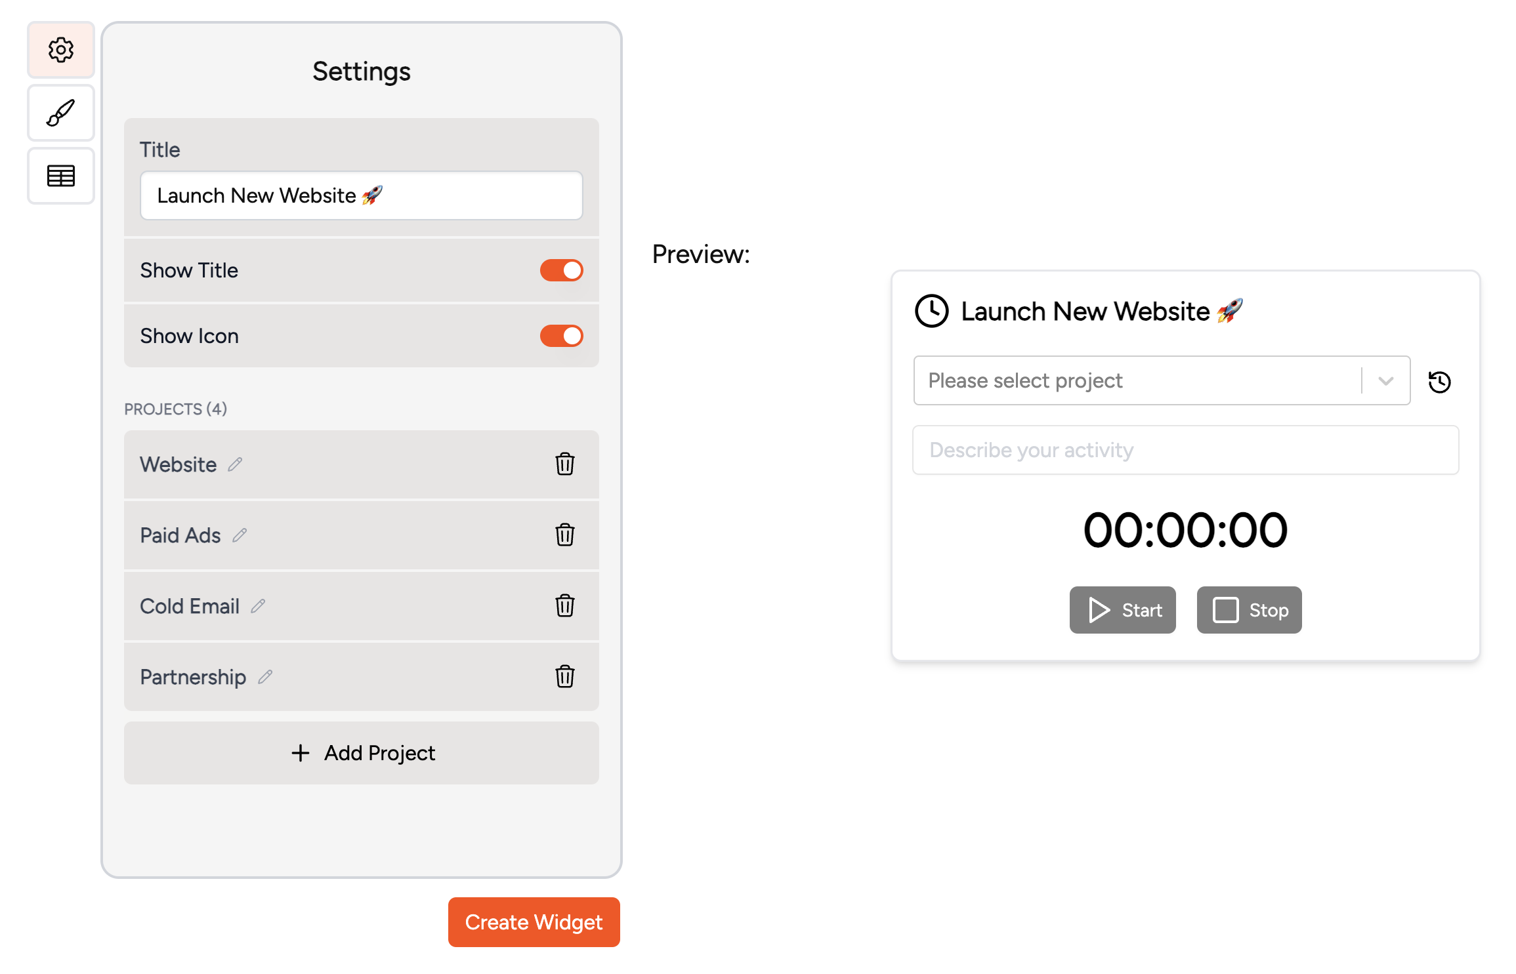Screen dimensions: 1516x974
Task: Add a new project
Action: 361,753
